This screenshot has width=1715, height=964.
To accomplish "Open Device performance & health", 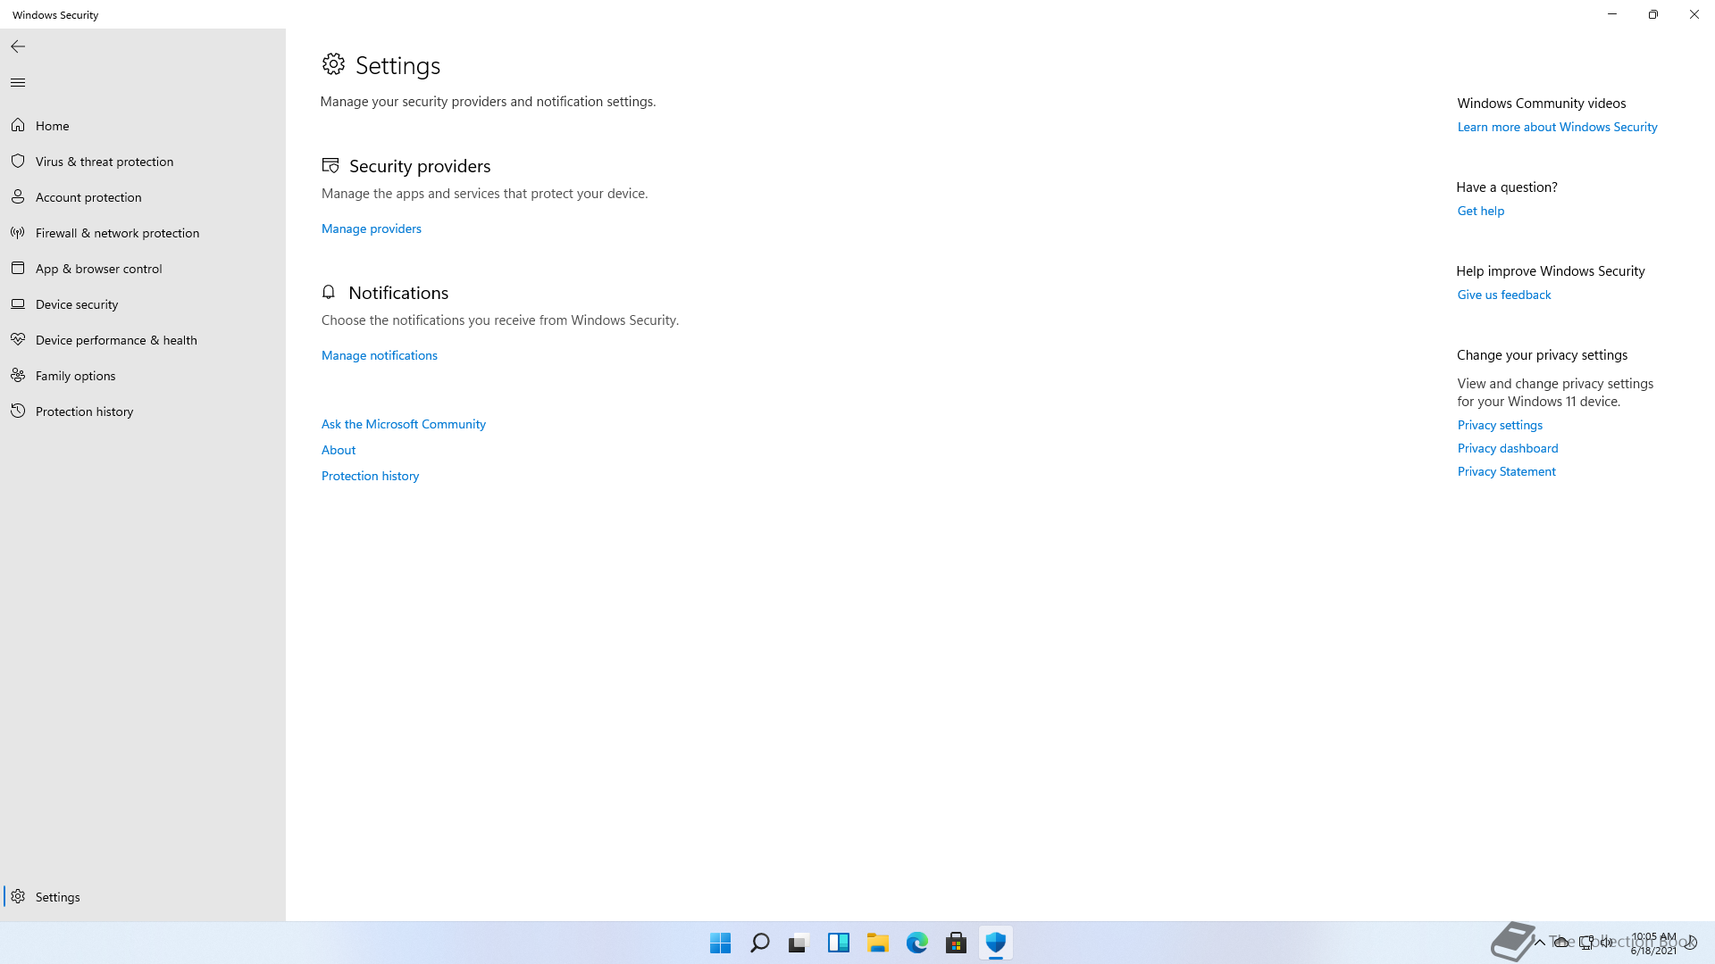I will tap(143, 340).
